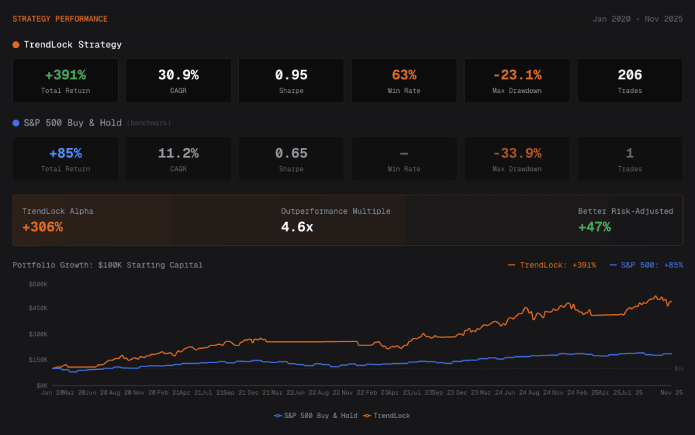The width and height of the screenshot is (695, 435).
Task: Click the Jan 2020 - Nov 2025 date range
Action: click(x=637, y=19)
